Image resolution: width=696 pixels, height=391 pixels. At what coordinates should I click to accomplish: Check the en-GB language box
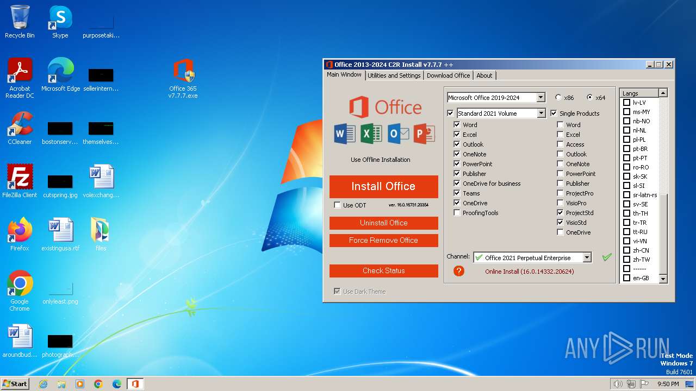(x=626, y=278)
